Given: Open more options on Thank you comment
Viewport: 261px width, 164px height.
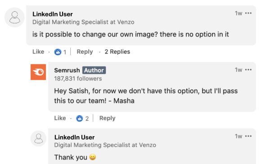Looking at the screenshot, I should (x=248, y=136).
